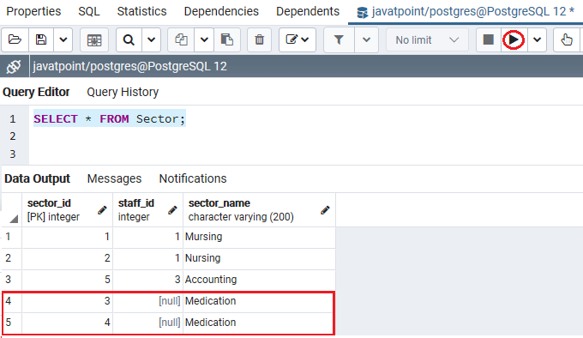Switch to the Properties tab
The width and height of the screenshot is (583, 338).
click(33, 11)
